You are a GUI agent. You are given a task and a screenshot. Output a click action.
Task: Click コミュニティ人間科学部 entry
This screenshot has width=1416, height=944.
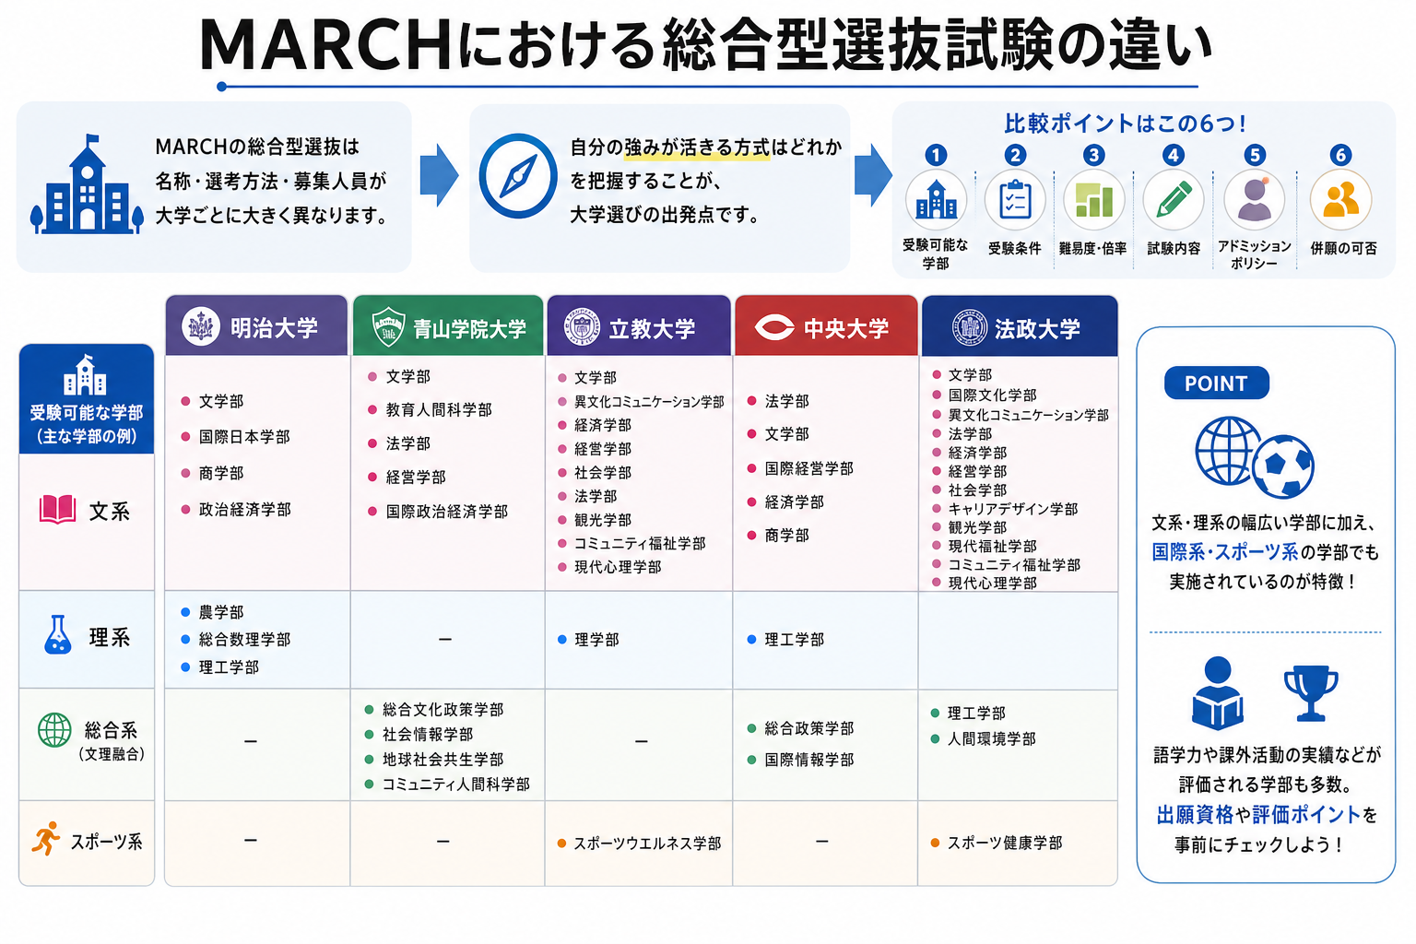click(456, 785)
